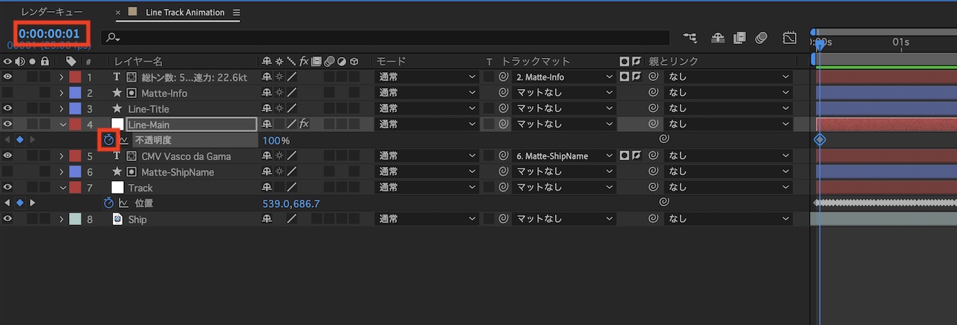This screenshot has height=325, width=957.
Task: Click the red label swatch of layer 1
Action: [x=75, y=76]
